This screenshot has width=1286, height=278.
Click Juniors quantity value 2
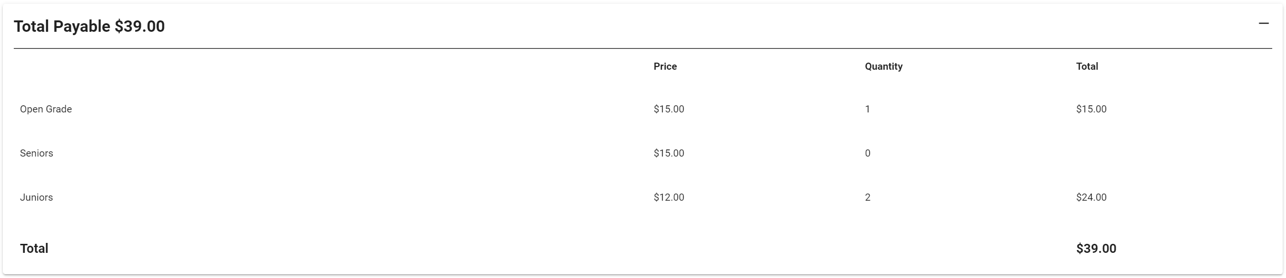[867, 197]
